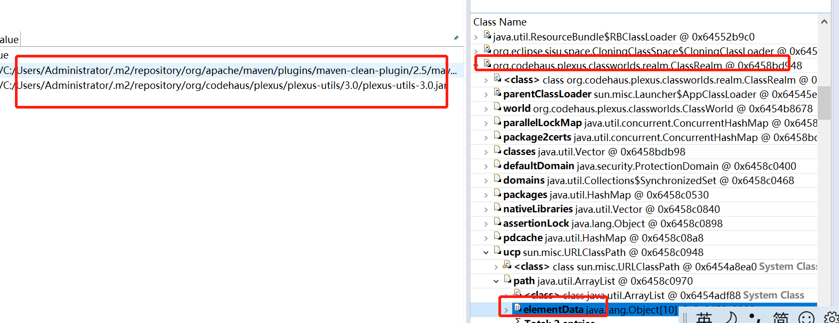Toggle the IME half-moon width icon
The image size is (839, 323).
pyautogui.click(x=731, y=317)
